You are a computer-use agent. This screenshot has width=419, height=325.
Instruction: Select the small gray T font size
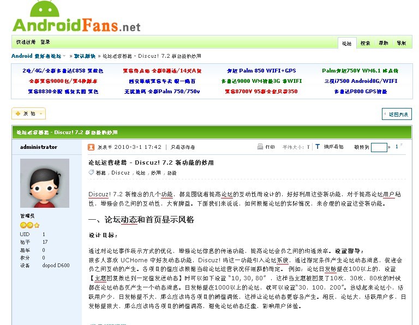click(x=308, y=147)
